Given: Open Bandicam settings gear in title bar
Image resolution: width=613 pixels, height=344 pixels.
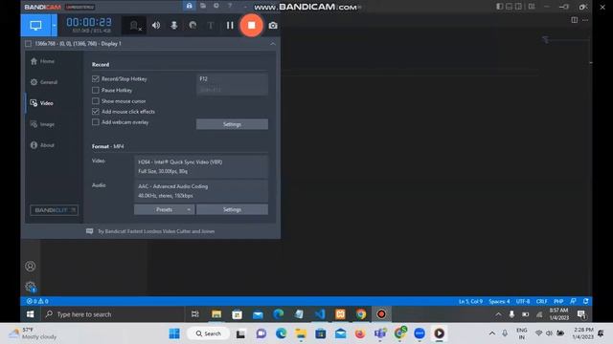Looking at the screenshot, I should (x=216, y=6).
